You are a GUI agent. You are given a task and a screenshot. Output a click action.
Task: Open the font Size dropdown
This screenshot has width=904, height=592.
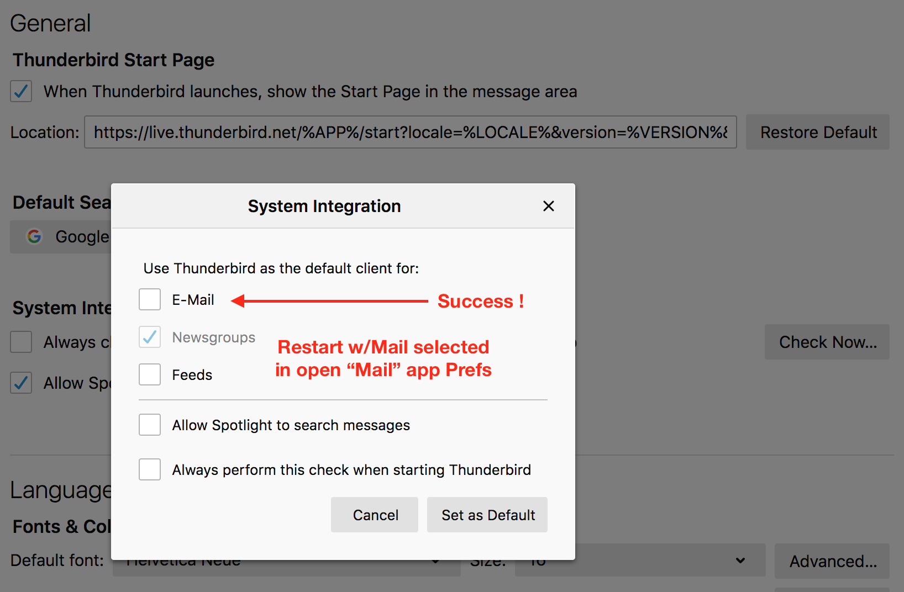point(640,561)
